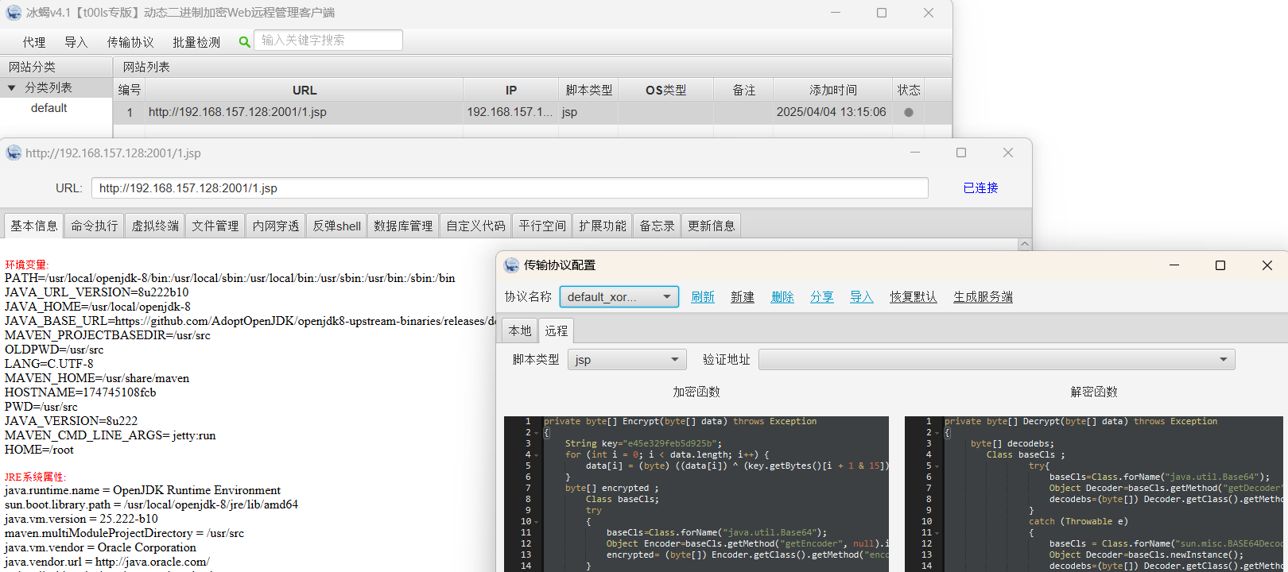Click the 添加时间 column header
The image size is (1288, 572).
point(833,91)
